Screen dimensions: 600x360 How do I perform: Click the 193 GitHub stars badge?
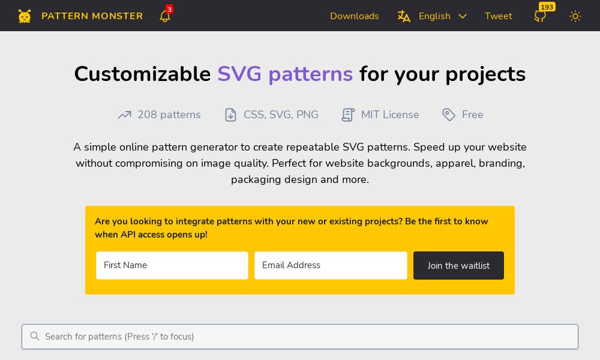click(547, 7)
